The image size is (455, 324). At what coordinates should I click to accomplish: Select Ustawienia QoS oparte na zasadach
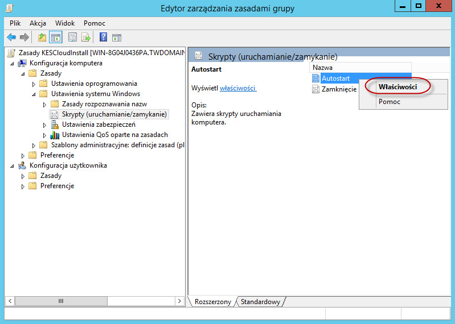(x=115, y=135)
